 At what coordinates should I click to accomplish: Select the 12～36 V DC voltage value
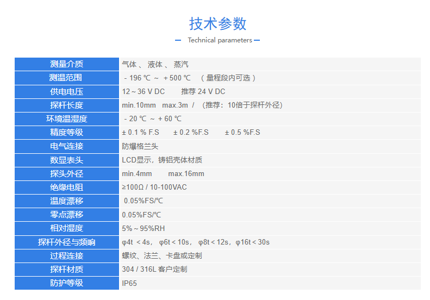(144, 92)
